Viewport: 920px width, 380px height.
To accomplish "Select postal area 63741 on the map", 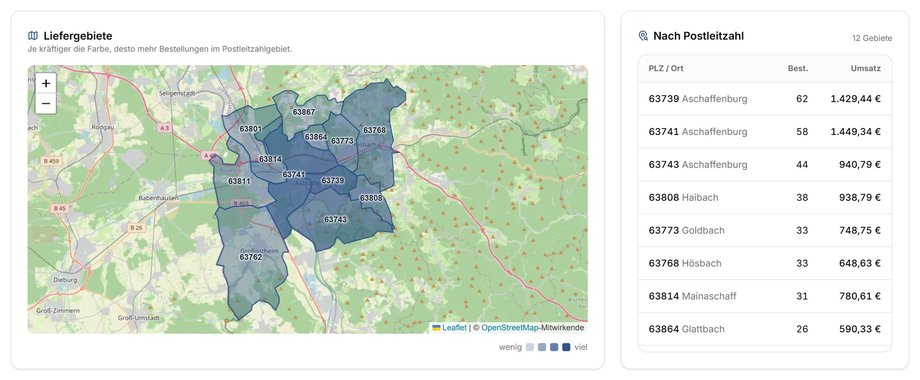I will (294, 175).
